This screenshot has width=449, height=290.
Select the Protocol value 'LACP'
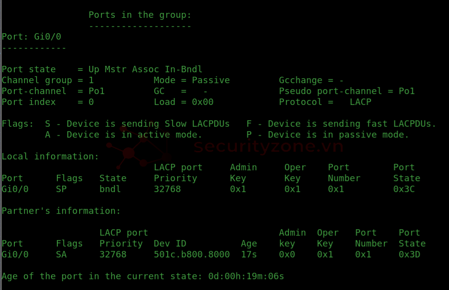[x=360, y=102]
